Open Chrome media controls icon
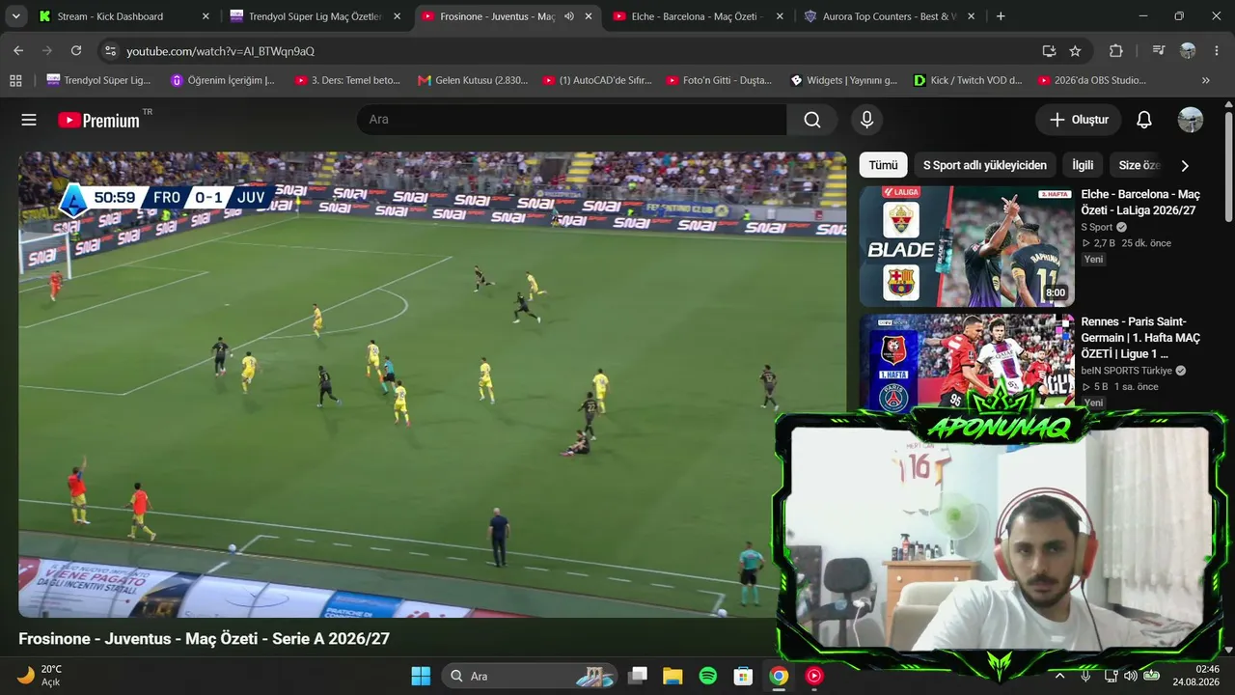The height and width of the screenshot is (695, 1235). click(1159, 50)
